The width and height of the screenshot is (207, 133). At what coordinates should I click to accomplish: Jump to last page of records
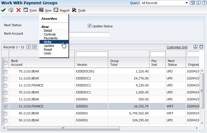coord(34,47)
